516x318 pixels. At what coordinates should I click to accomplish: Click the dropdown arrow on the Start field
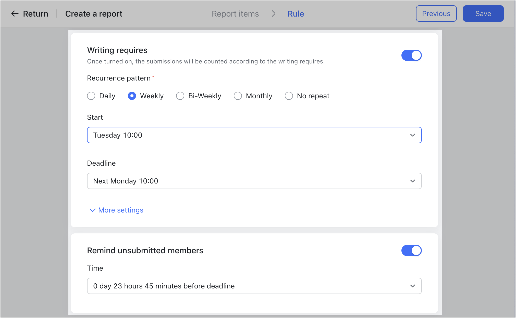coord(413,135)
